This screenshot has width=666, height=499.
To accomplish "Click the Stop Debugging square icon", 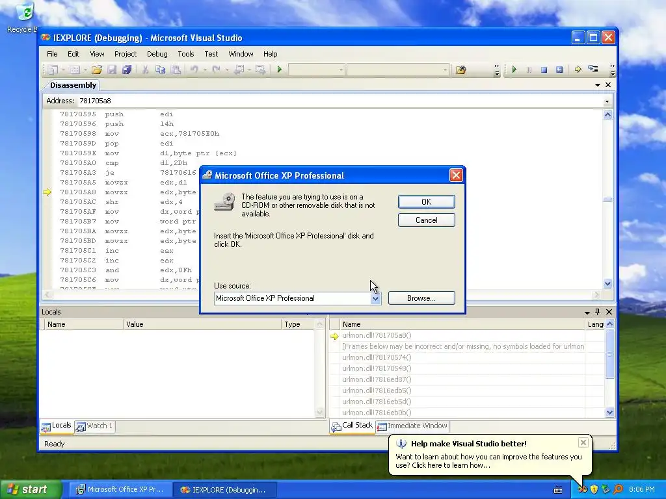I will (x=544, y=69).
